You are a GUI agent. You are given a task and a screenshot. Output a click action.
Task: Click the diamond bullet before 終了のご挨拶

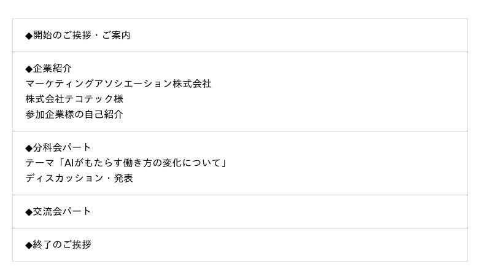coord(29,245)
